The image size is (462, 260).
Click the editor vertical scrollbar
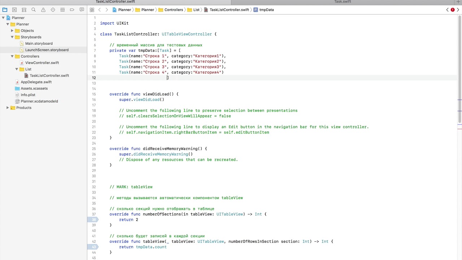coord(460,69)
